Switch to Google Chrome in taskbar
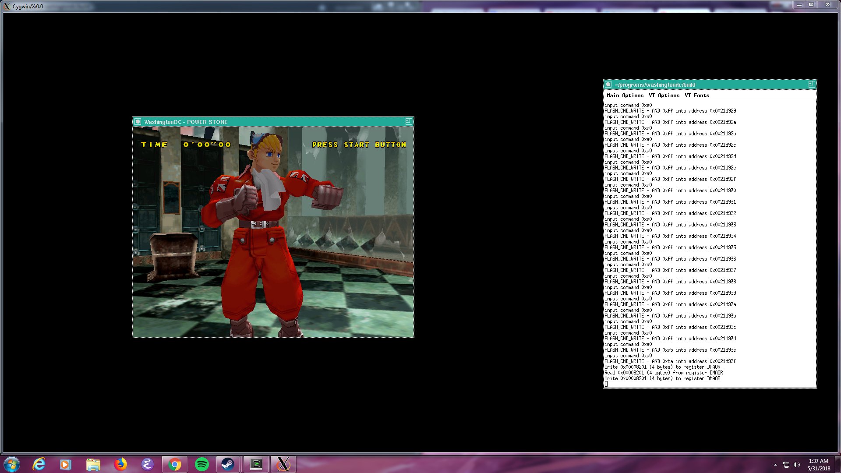841x473 pixels. 174,464
